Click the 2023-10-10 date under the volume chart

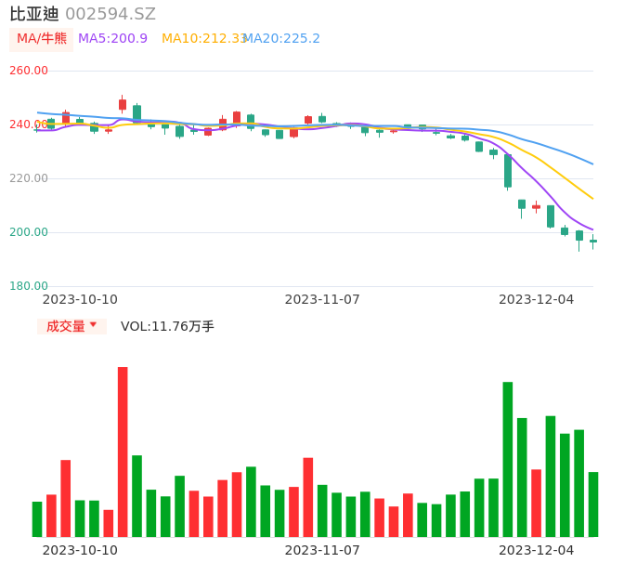pyautogui.click(x=80, y=550)
